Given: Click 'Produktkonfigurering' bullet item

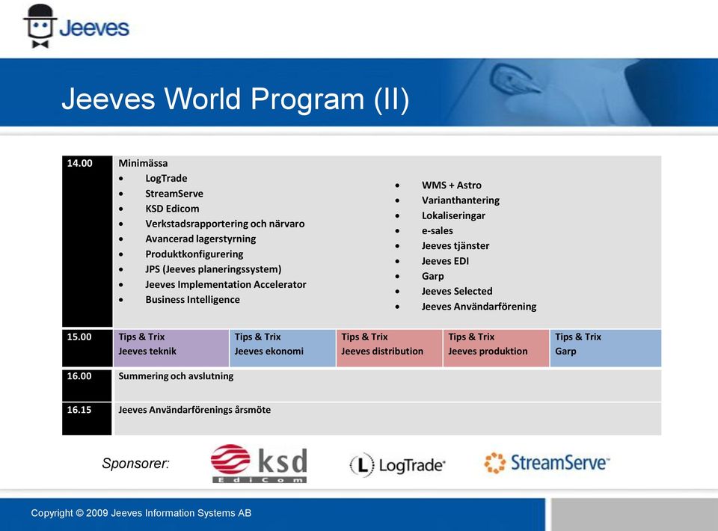Looking at the screenshot, I should [x=194, y=254].
